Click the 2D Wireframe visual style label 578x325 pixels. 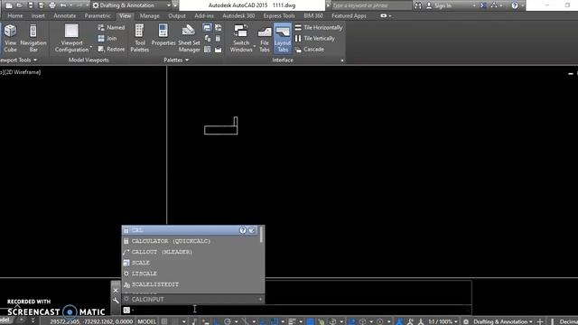tap(23, 72)
